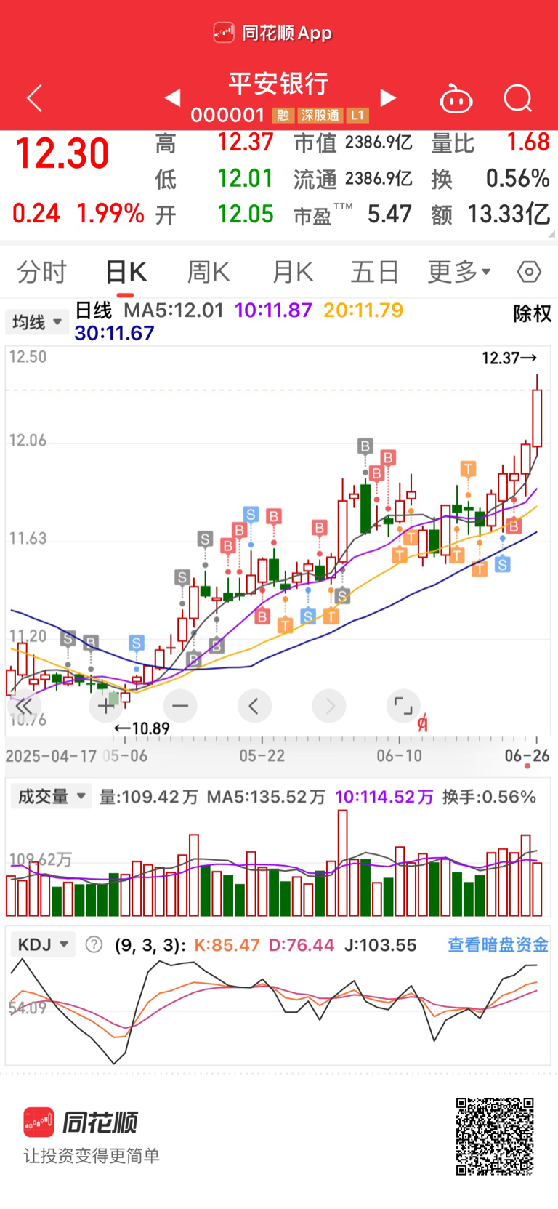Open the KDJ indicator dropdown
Viewport: 558px width, 1209px height.
[44, 944]
